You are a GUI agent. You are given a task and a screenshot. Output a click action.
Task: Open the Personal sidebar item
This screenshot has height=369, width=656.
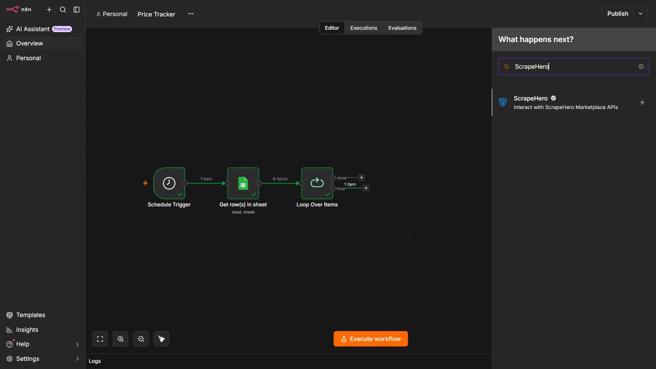click(x=42, y=58)
